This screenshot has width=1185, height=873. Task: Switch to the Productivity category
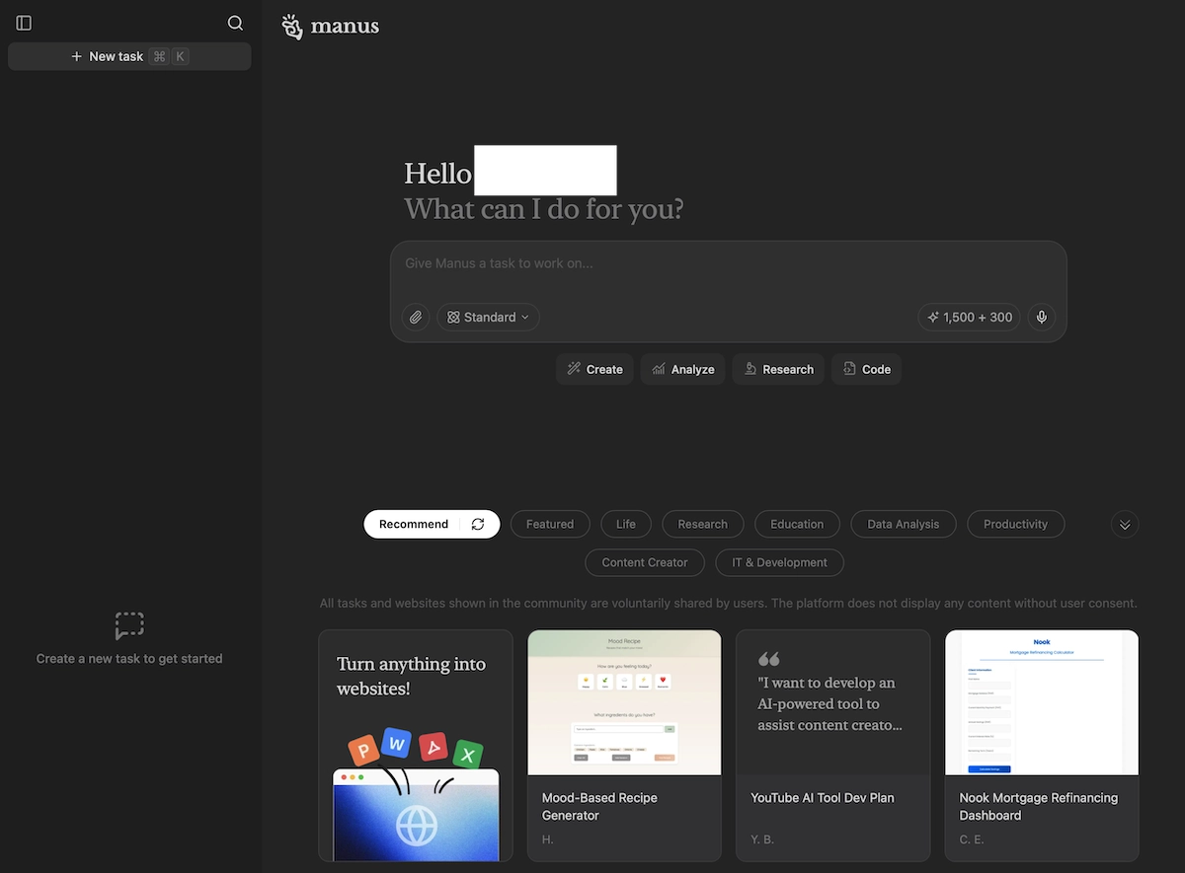(x=1015, y=525)
